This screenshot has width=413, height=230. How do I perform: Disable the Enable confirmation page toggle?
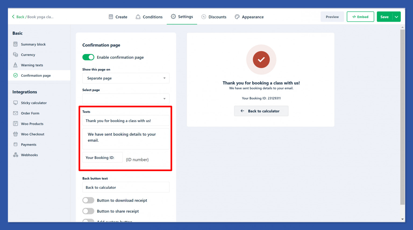(x=88, y=57)
